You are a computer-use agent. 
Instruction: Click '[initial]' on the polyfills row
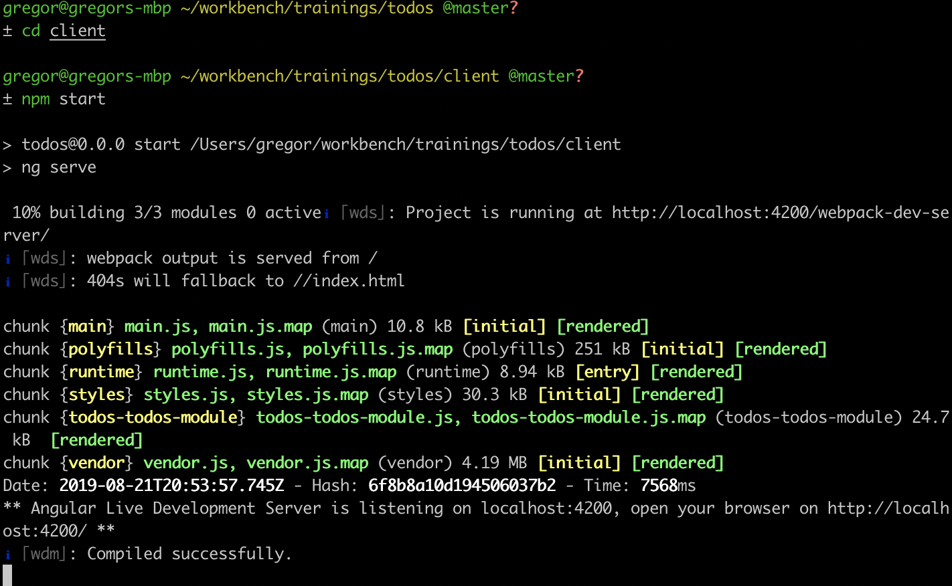[x=682, y=349]
